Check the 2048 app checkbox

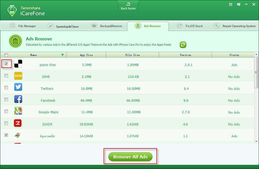tap(6, 76)
